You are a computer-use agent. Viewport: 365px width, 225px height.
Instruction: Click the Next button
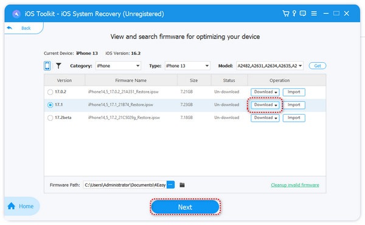point(185,207)
